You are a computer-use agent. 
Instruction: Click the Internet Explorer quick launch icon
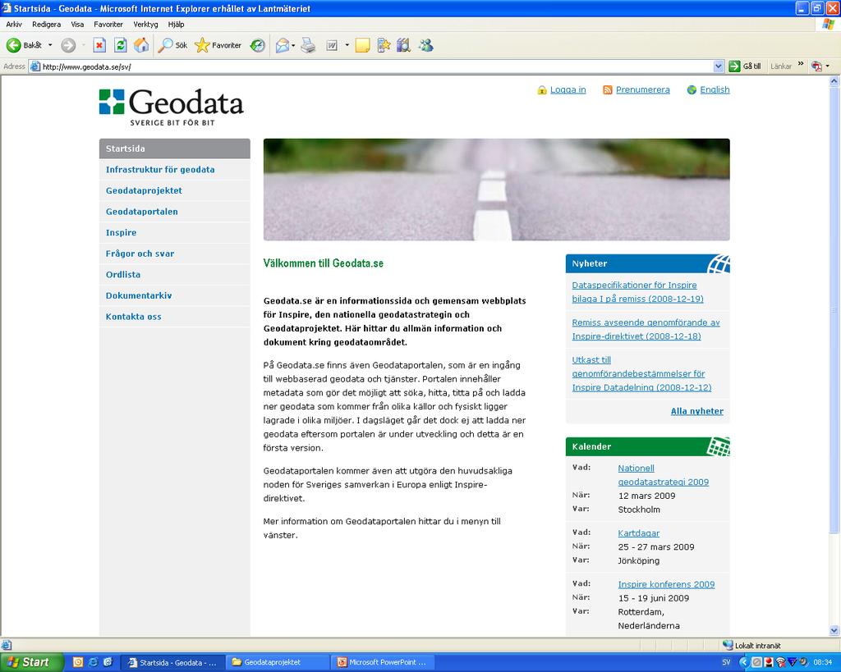click(x=93, y=662)
